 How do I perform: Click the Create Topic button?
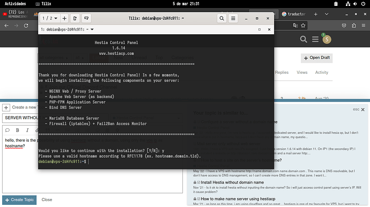click(x=19, y=200)
